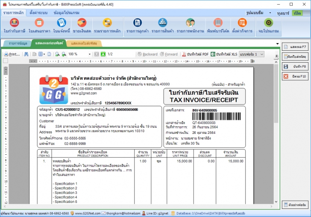Open the แบบฟอร์ม 1 form dropdown

click(x=252, y=54)
